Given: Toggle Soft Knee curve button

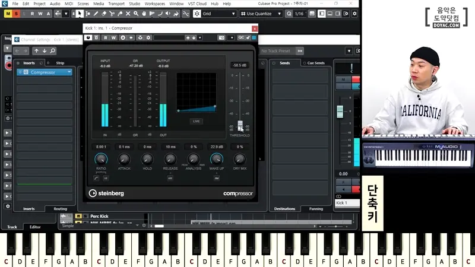Looking at the screenshot, I should click(x=96, y=179).
